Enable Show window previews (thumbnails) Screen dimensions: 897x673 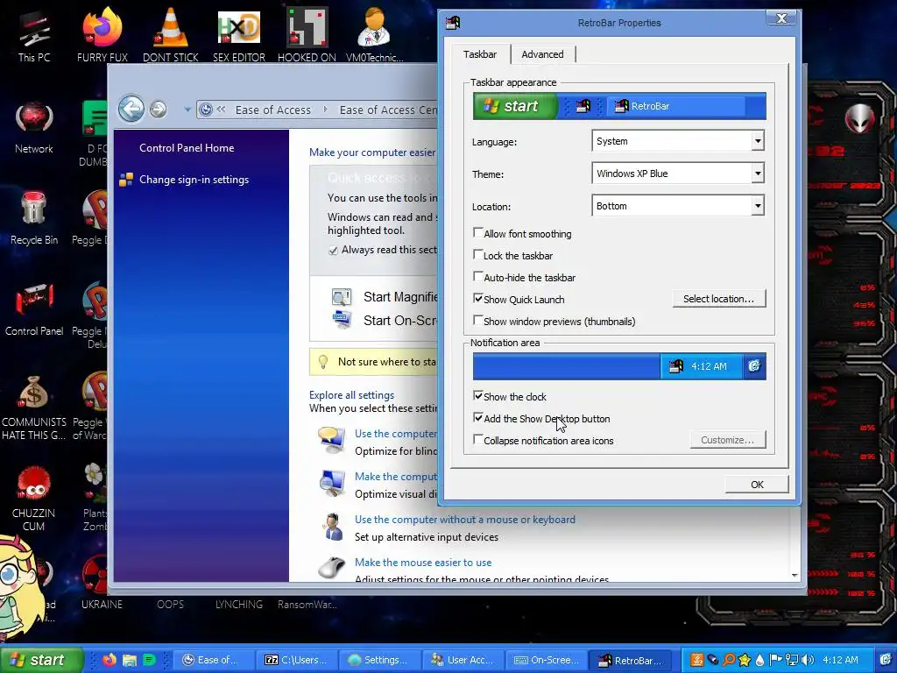478,321
